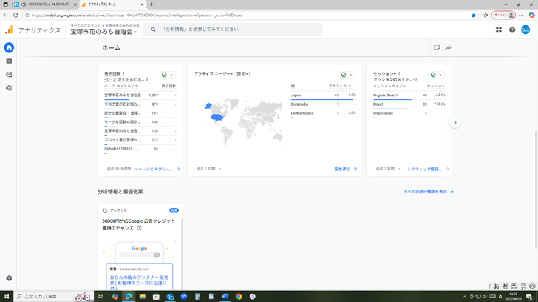
Task: Click the サインイン profile button
Action: [x=503, y=15]
